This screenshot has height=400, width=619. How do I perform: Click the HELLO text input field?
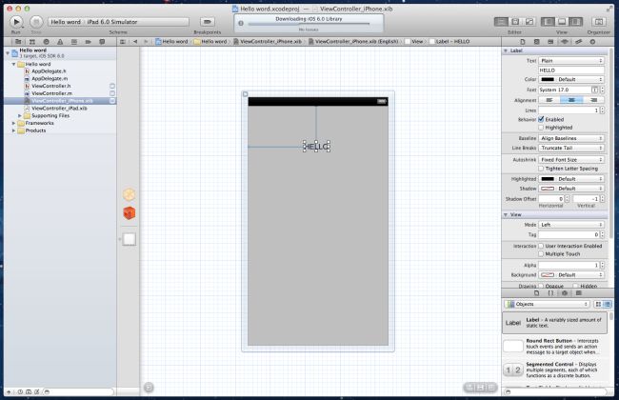point(571,70)
